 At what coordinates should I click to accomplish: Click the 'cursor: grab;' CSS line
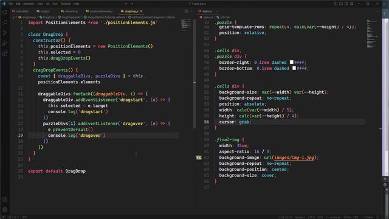point(235,122)
